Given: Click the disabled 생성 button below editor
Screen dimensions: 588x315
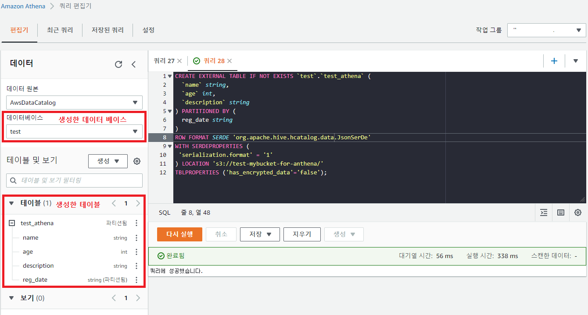Looking at the screenshot, I should (344, 234).
